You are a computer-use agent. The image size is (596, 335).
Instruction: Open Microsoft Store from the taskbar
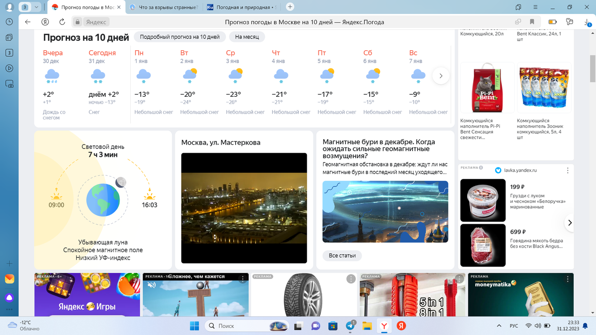(332, 326)
